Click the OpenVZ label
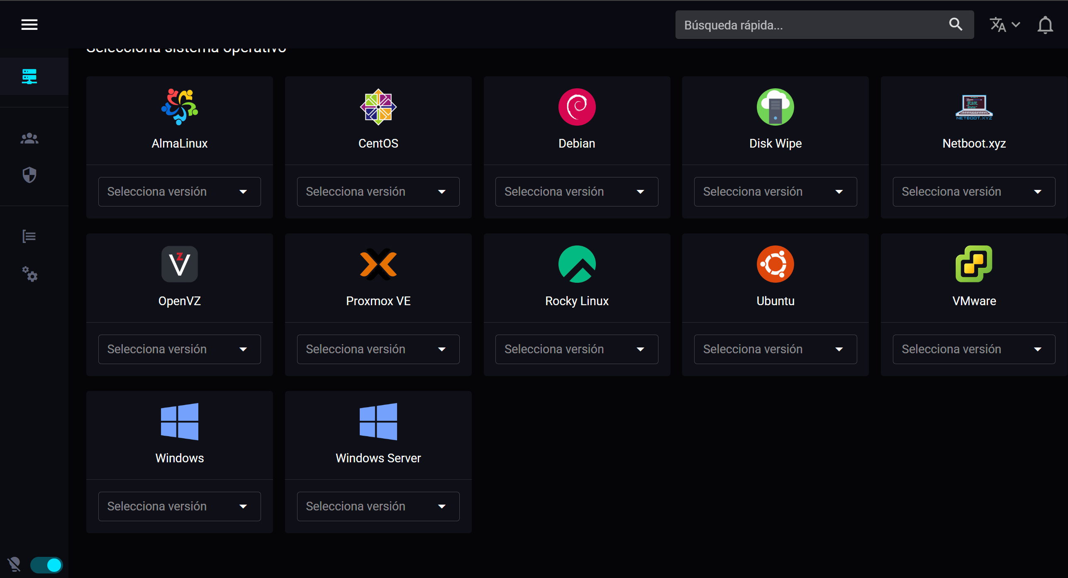 pos(180,301)
